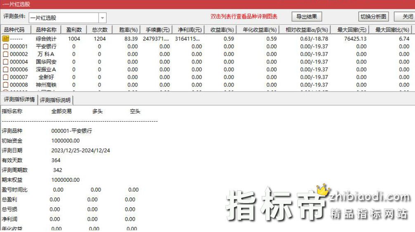Click the 总盈利 label

(9, 199)
